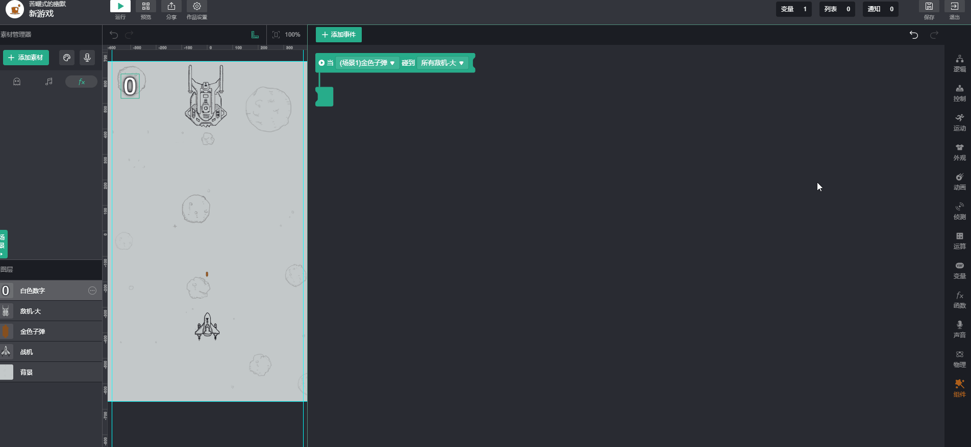Viewport: 971px width, 447px height.
Task: Select the large enemy ship on stage
Action: [x=206, y=95]
